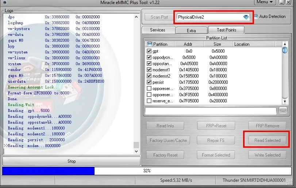The width and height of the screenshot is (296, 188).
Task: Click partition list scroll down arrow
Action: [285, 101]
